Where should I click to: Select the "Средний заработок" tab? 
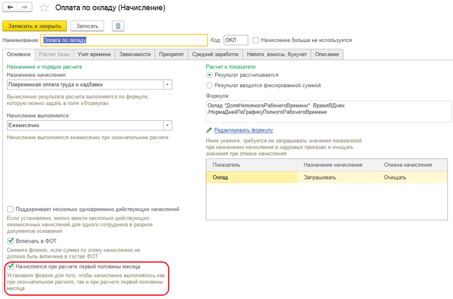coord(215,54)
